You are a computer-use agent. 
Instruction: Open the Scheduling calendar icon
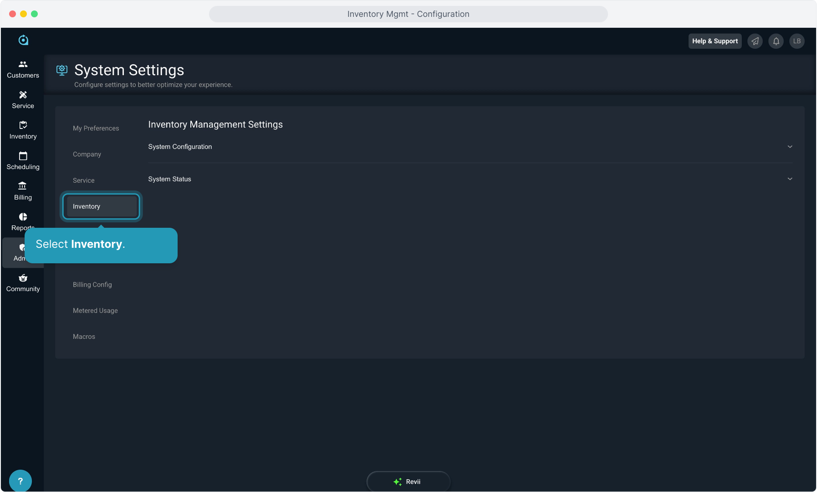(x=23, y=156)
